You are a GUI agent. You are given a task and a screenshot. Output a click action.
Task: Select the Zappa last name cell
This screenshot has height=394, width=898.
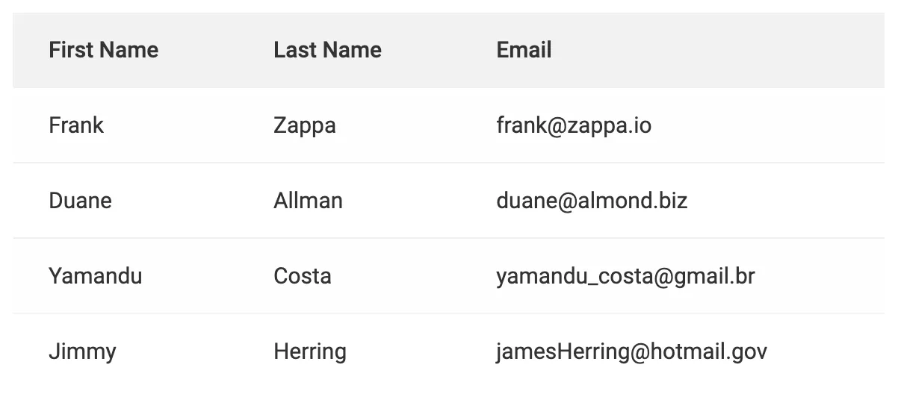(304, 125)
